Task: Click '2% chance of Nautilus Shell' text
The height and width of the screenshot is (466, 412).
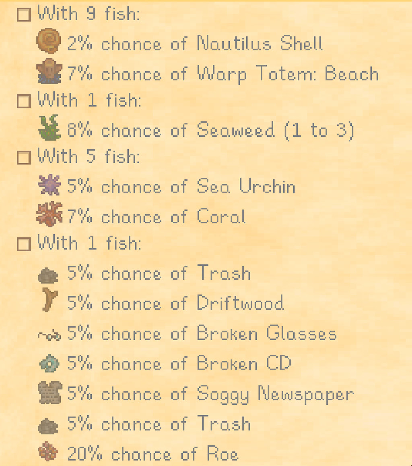Action: click(195, 43)
